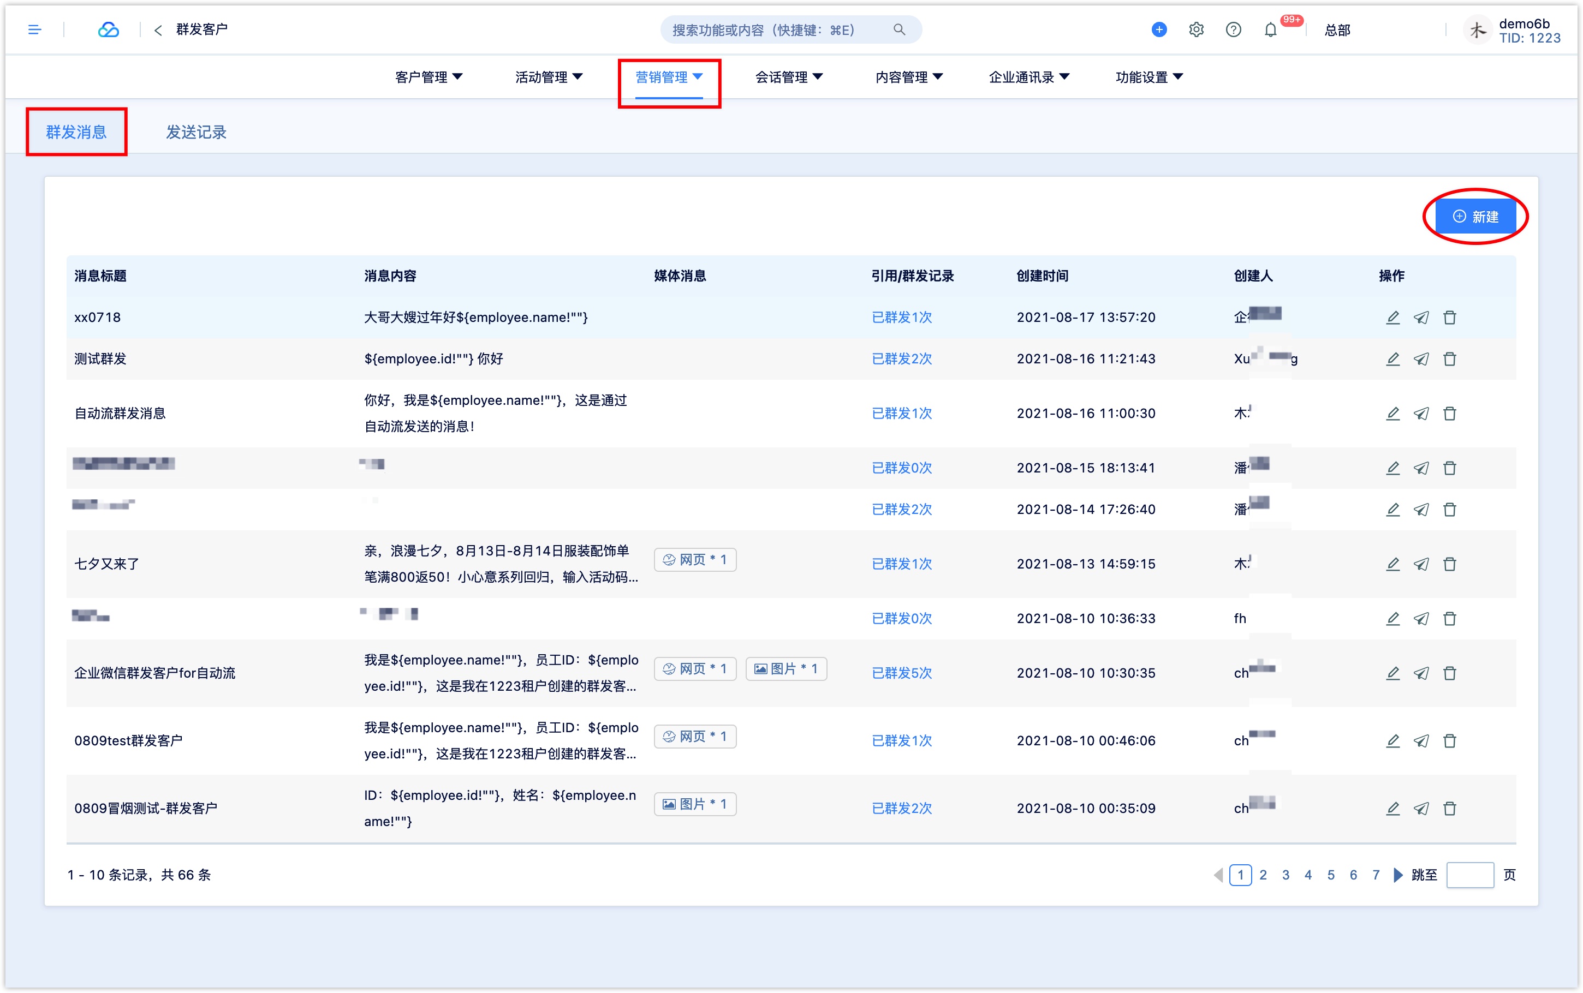1583x993 pixels.
Task: Open the settings gear icon
Action: pos(1196,29)
